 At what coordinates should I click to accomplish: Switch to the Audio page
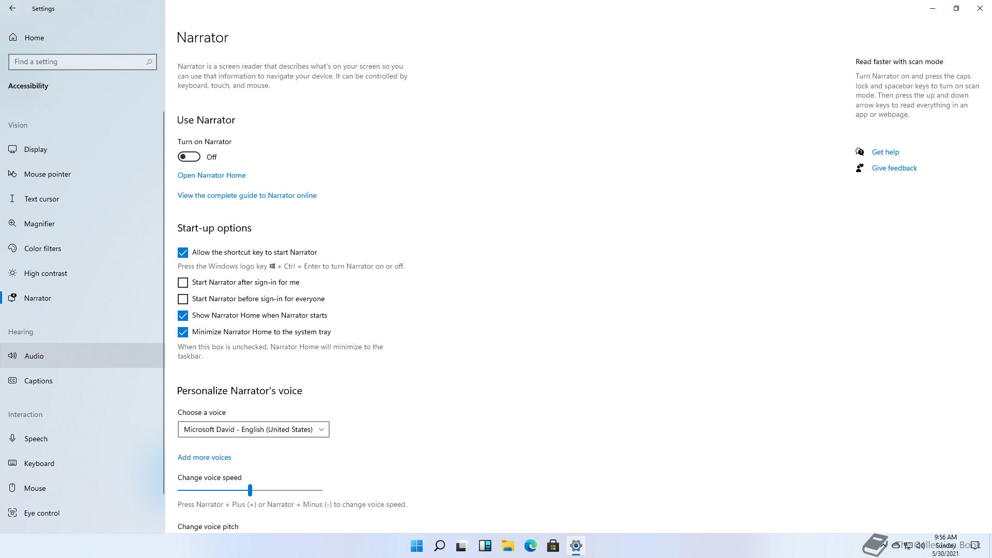tap(82, 356)
